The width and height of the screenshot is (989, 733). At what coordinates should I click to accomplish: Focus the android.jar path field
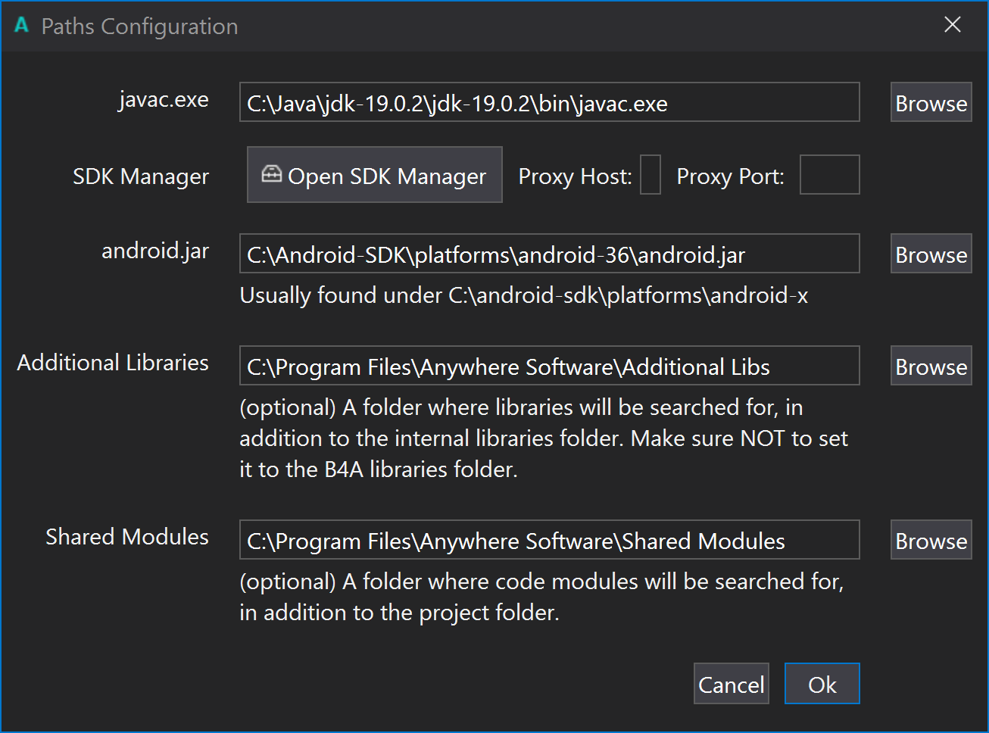[x=549, y=254]
